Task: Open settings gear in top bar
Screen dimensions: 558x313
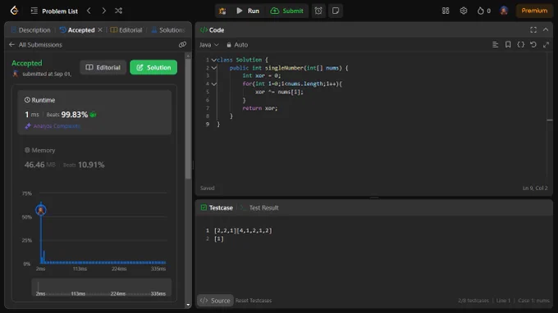Action: (464, 11)
